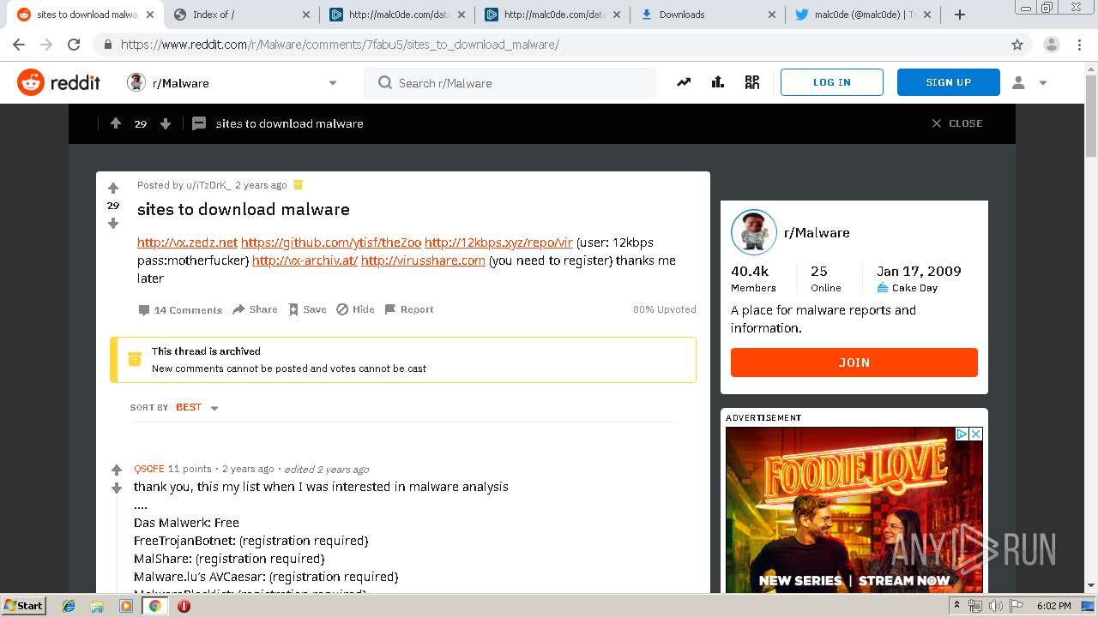
Task: Click the browser forward arrow
Action: click(46, 45)
